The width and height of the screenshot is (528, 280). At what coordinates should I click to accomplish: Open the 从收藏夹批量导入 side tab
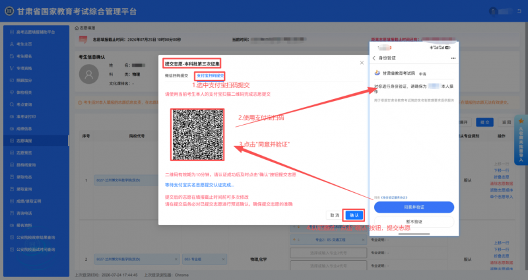coord(521,140)
